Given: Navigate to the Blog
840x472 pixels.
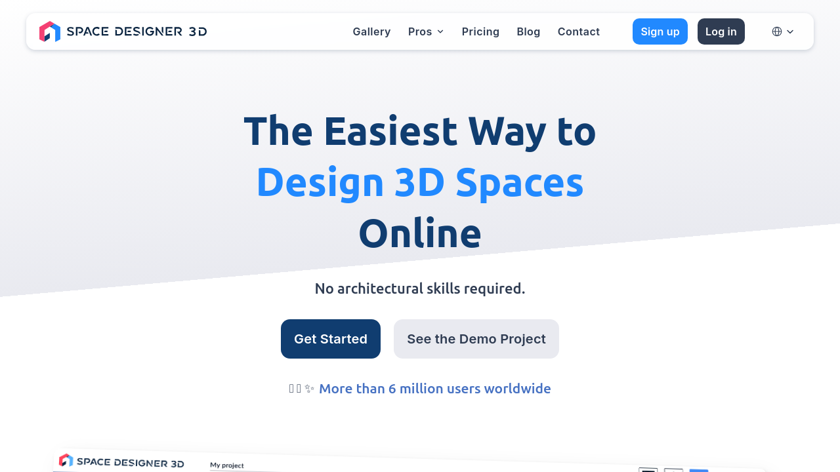Looking at the screenshot, I should [x=528, y=31].
